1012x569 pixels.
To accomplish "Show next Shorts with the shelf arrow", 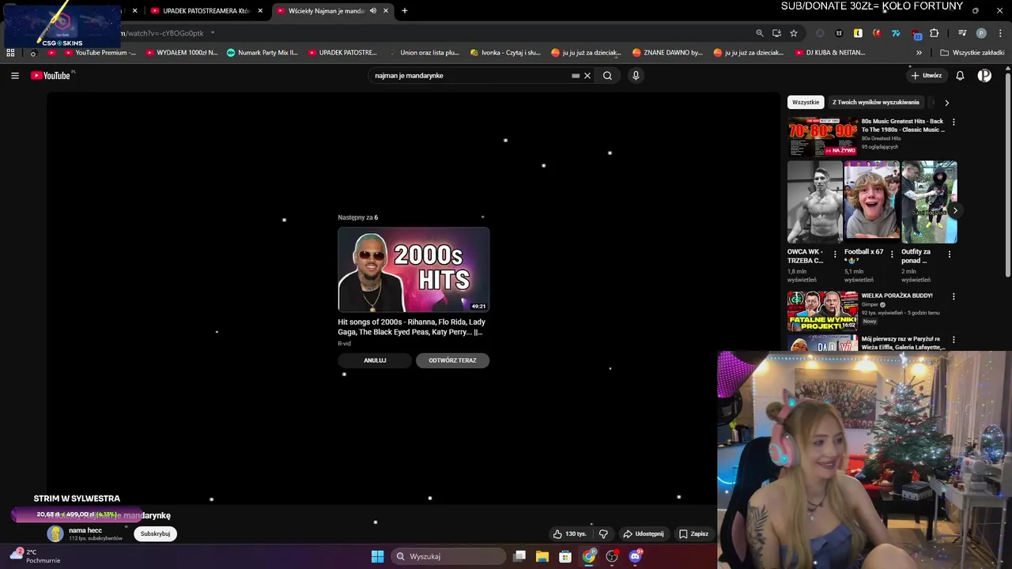I will pyautogui.click(x=955, y=211).
